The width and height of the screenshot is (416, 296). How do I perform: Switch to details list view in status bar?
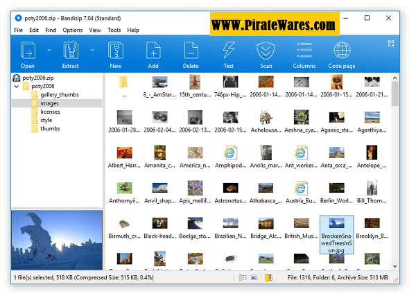pos(243,277)
